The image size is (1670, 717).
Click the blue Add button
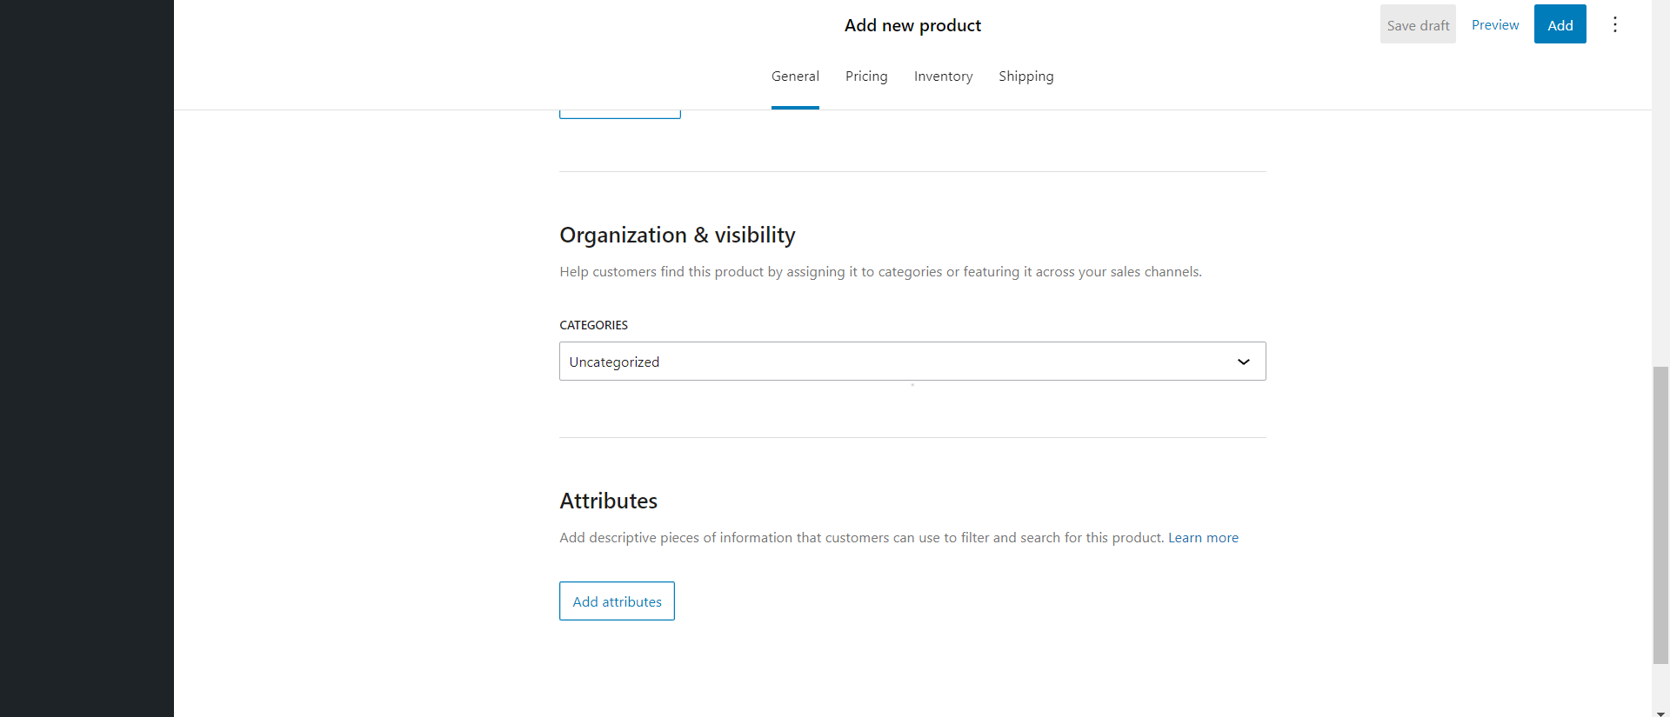[1560, 24]
